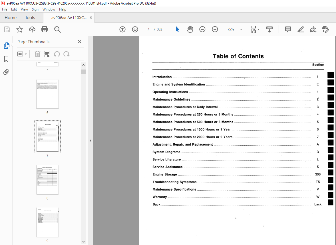
Task: Open the Sign menu
Action: [35, 9]
